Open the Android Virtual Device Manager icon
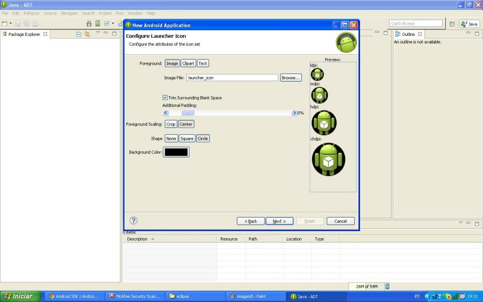483x302 pixels. [98, 24]
